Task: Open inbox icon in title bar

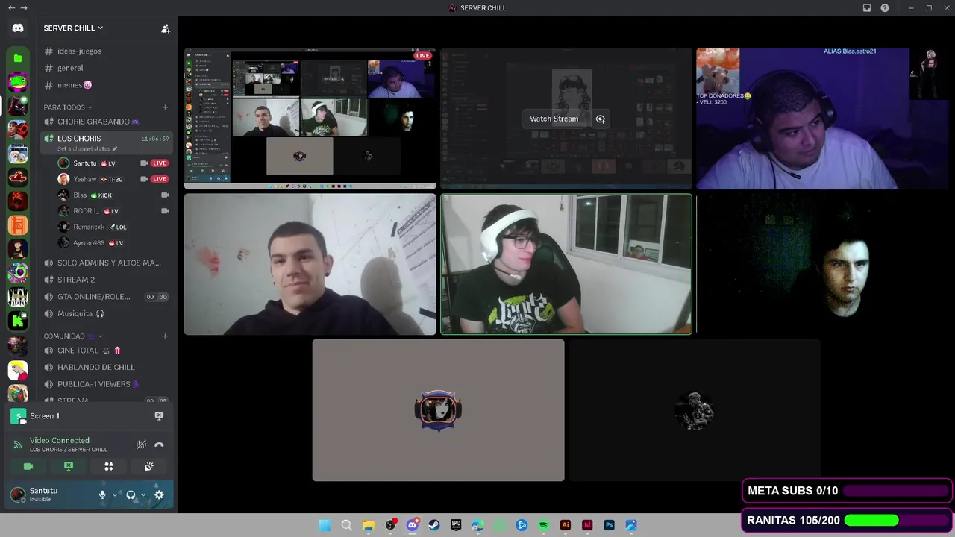Action: [x=867, y=8]
